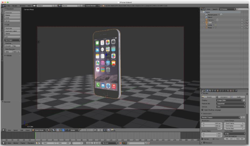Click the End Frame field
Image resolution: width=250 pixels, height=146 pixels.
pyautogui.click(x=235, y=126)
